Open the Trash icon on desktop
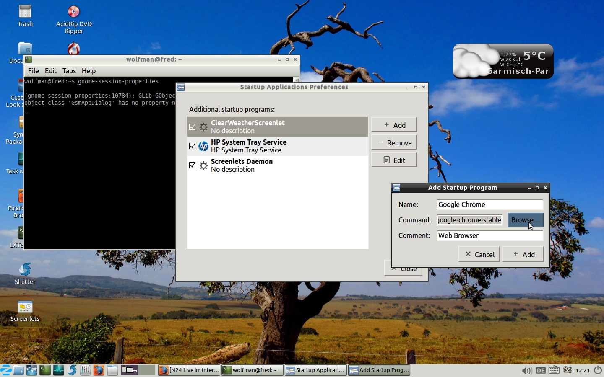The image size is (604, 377). [x=25, y=12]
